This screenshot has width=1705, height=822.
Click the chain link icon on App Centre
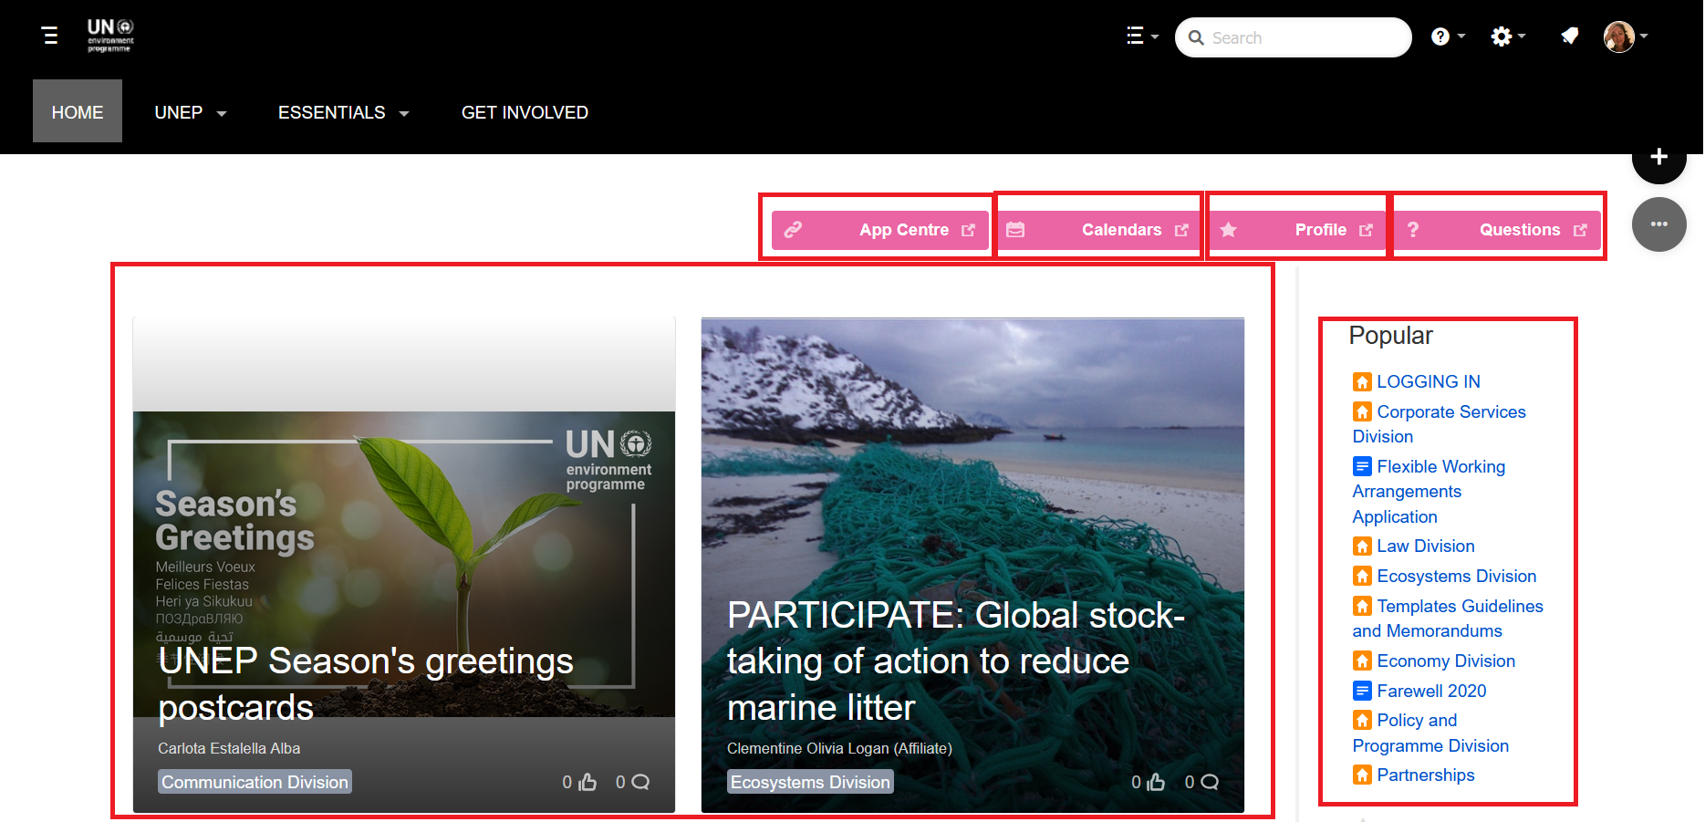click(793, 230)
